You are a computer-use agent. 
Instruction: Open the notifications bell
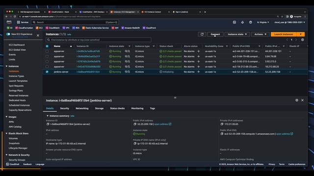tap(242, 22)
